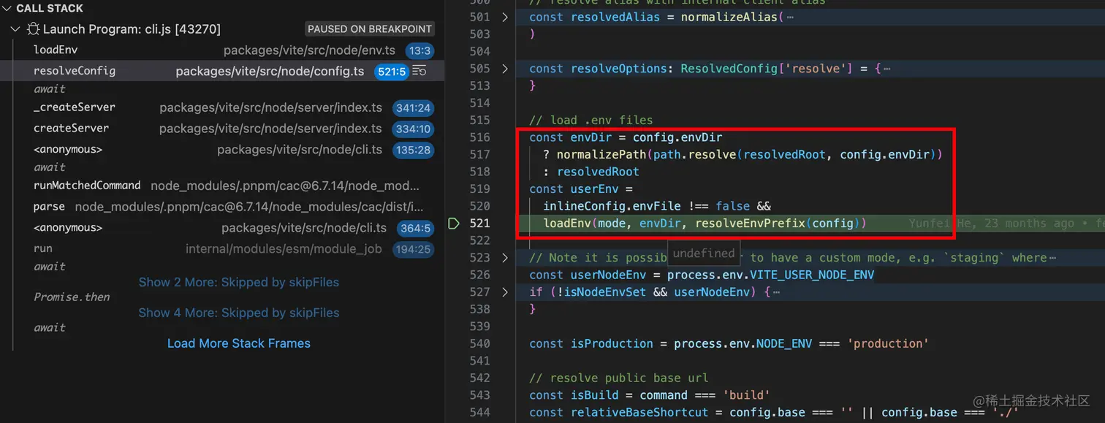Select the _createServer stack frame

point(223,107)
